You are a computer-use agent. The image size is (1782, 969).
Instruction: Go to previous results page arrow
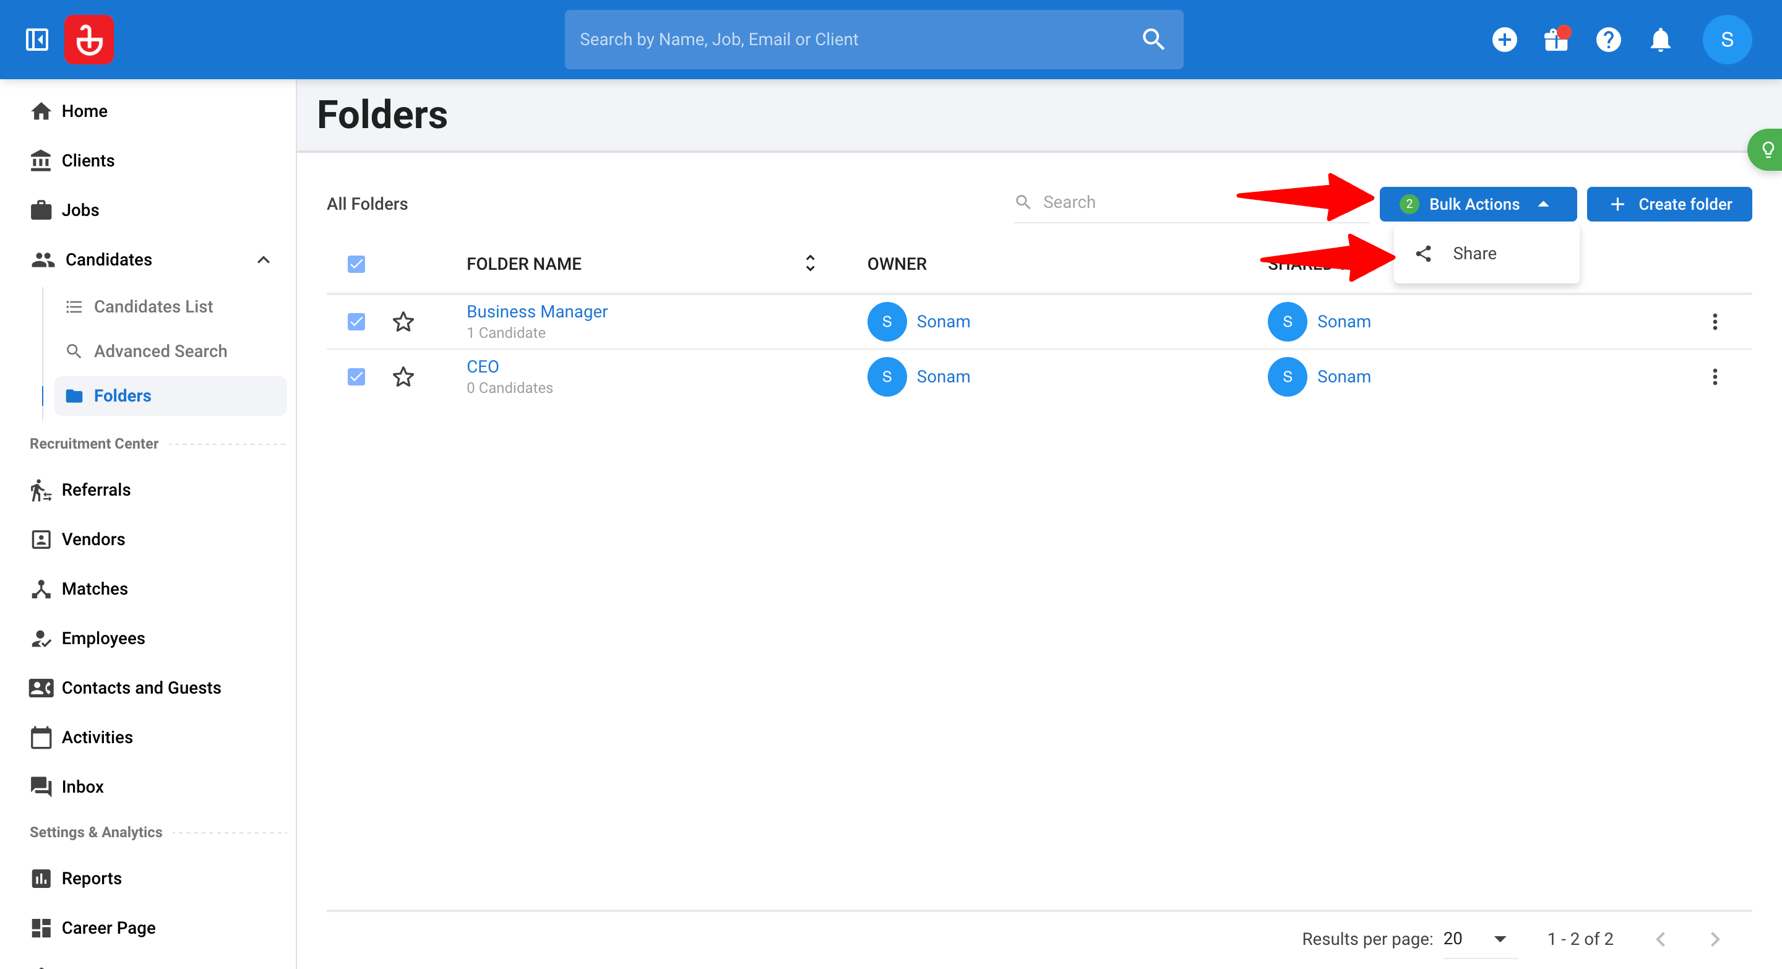coord(1660,939)
